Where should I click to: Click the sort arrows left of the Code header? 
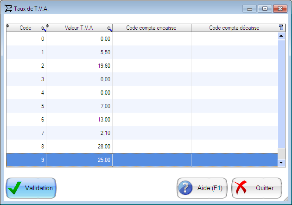pyautogui.click(x=8, y=26)
